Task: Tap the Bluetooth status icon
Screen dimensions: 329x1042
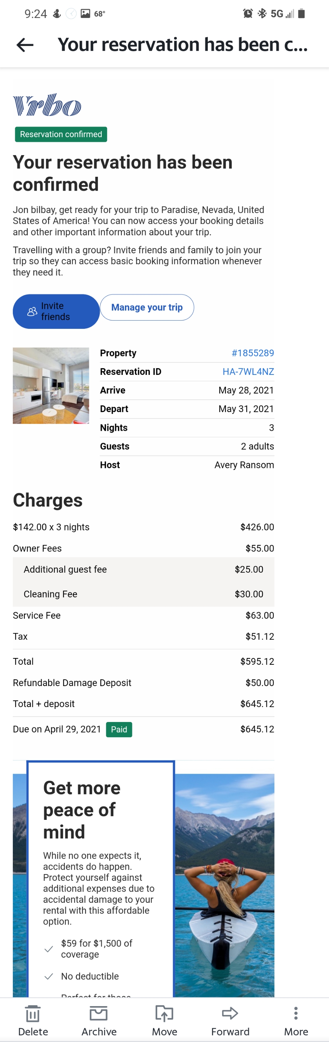Action: tap(262, 14)
